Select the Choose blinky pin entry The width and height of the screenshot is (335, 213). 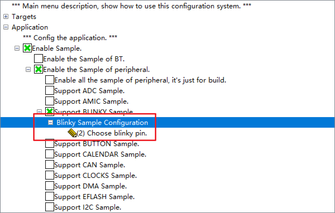tap(112, 133)
